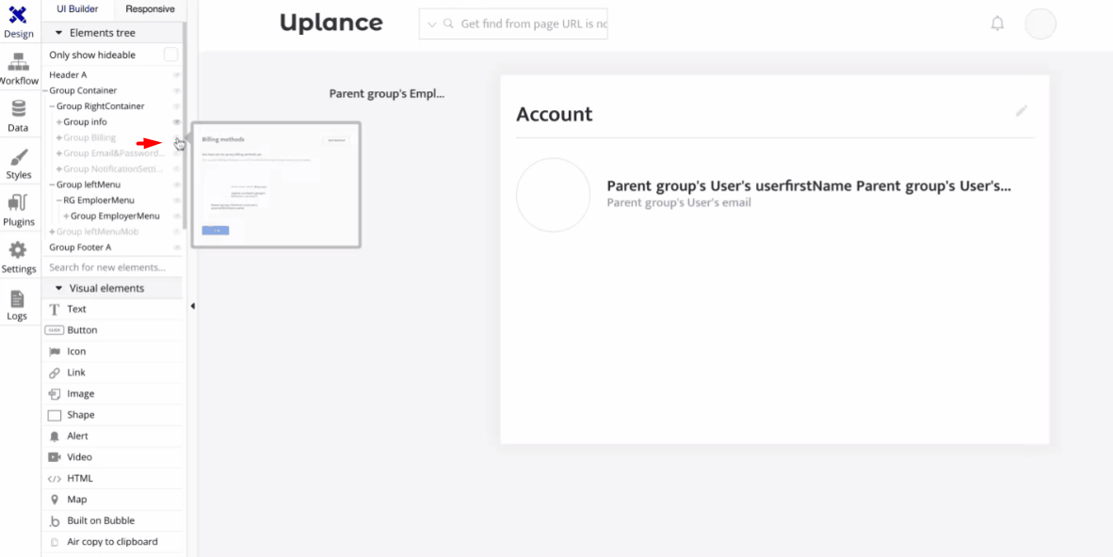The height and width of the screenshot is (557, 1113).
Task: Open Settings with the gear icon
Action: pos(19,257)
